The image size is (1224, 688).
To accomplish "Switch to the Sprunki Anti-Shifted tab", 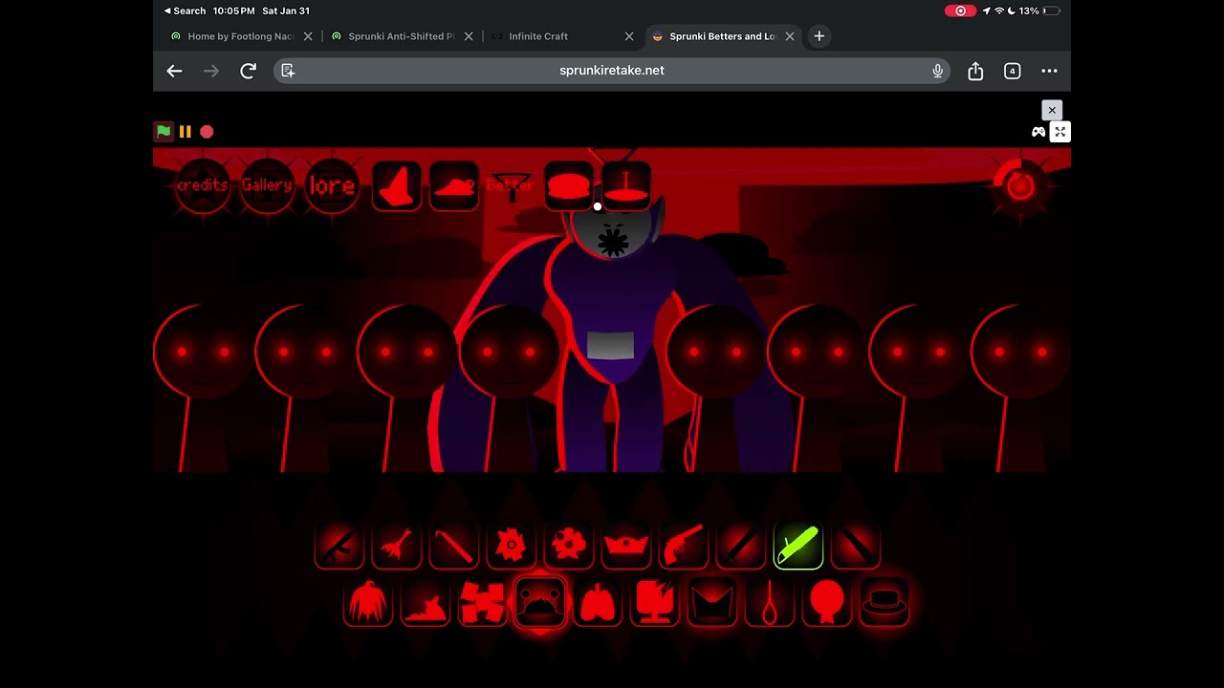I will tap(402, 36).
